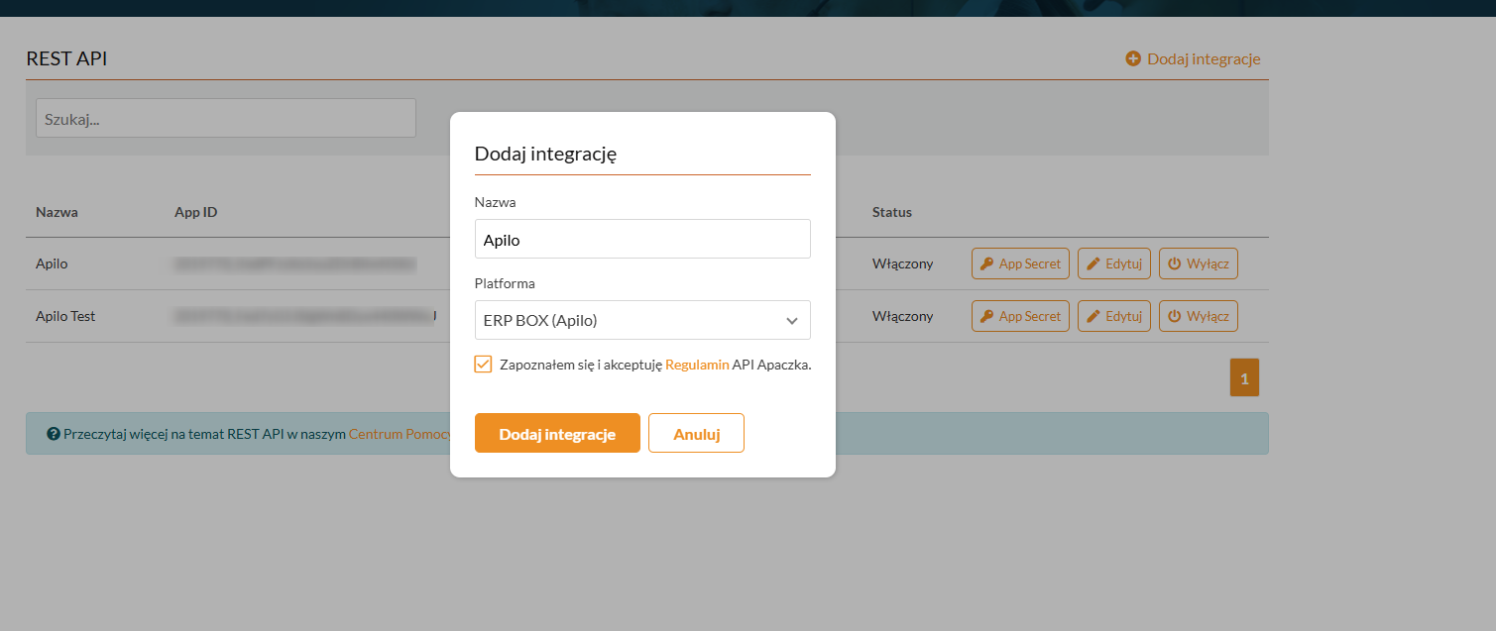
Task: Click the key icon in the Apilo Test row
Action: coord(986,316)
